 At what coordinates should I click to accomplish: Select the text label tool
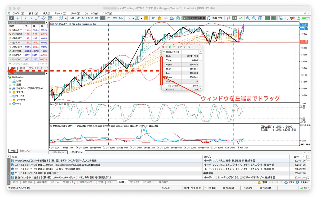pyautogui.click(x=56, y=18)
